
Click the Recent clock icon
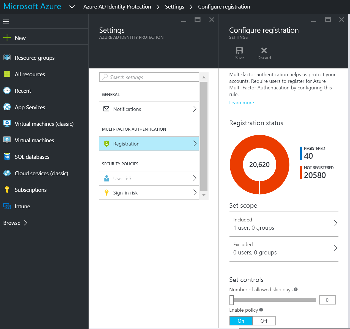(x=7, y=91)
